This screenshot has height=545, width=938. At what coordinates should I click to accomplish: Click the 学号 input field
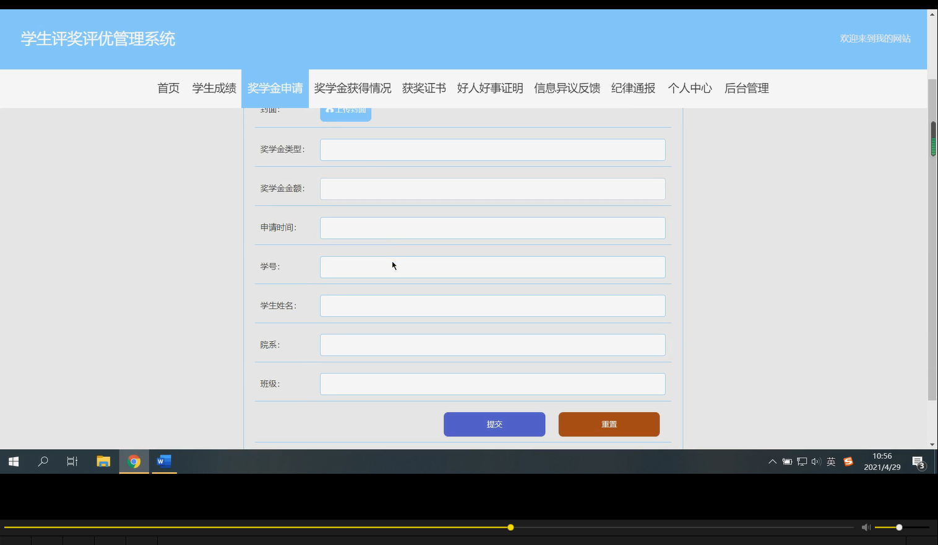pos(492,267)
